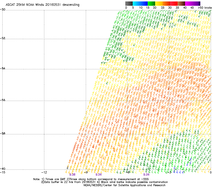Click note 'Black wind barbs indicate possible contamination'
Viewport: 213px width, 187px height.
[x=134, y=182]
